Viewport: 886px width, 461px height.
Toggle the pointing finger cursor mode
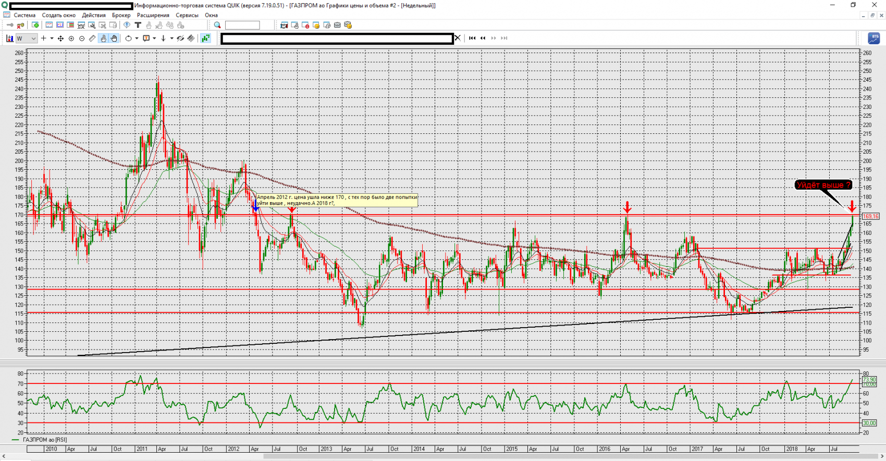pos(103,39)
